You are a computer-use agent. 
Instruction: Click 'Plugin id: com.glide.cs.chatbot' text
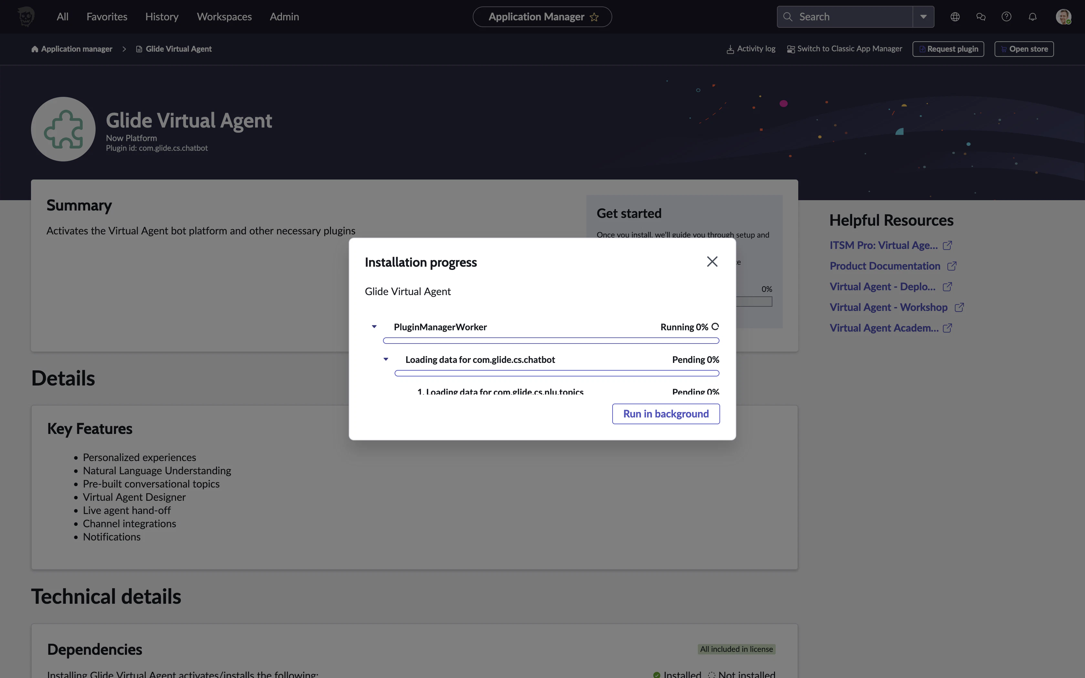157,148
